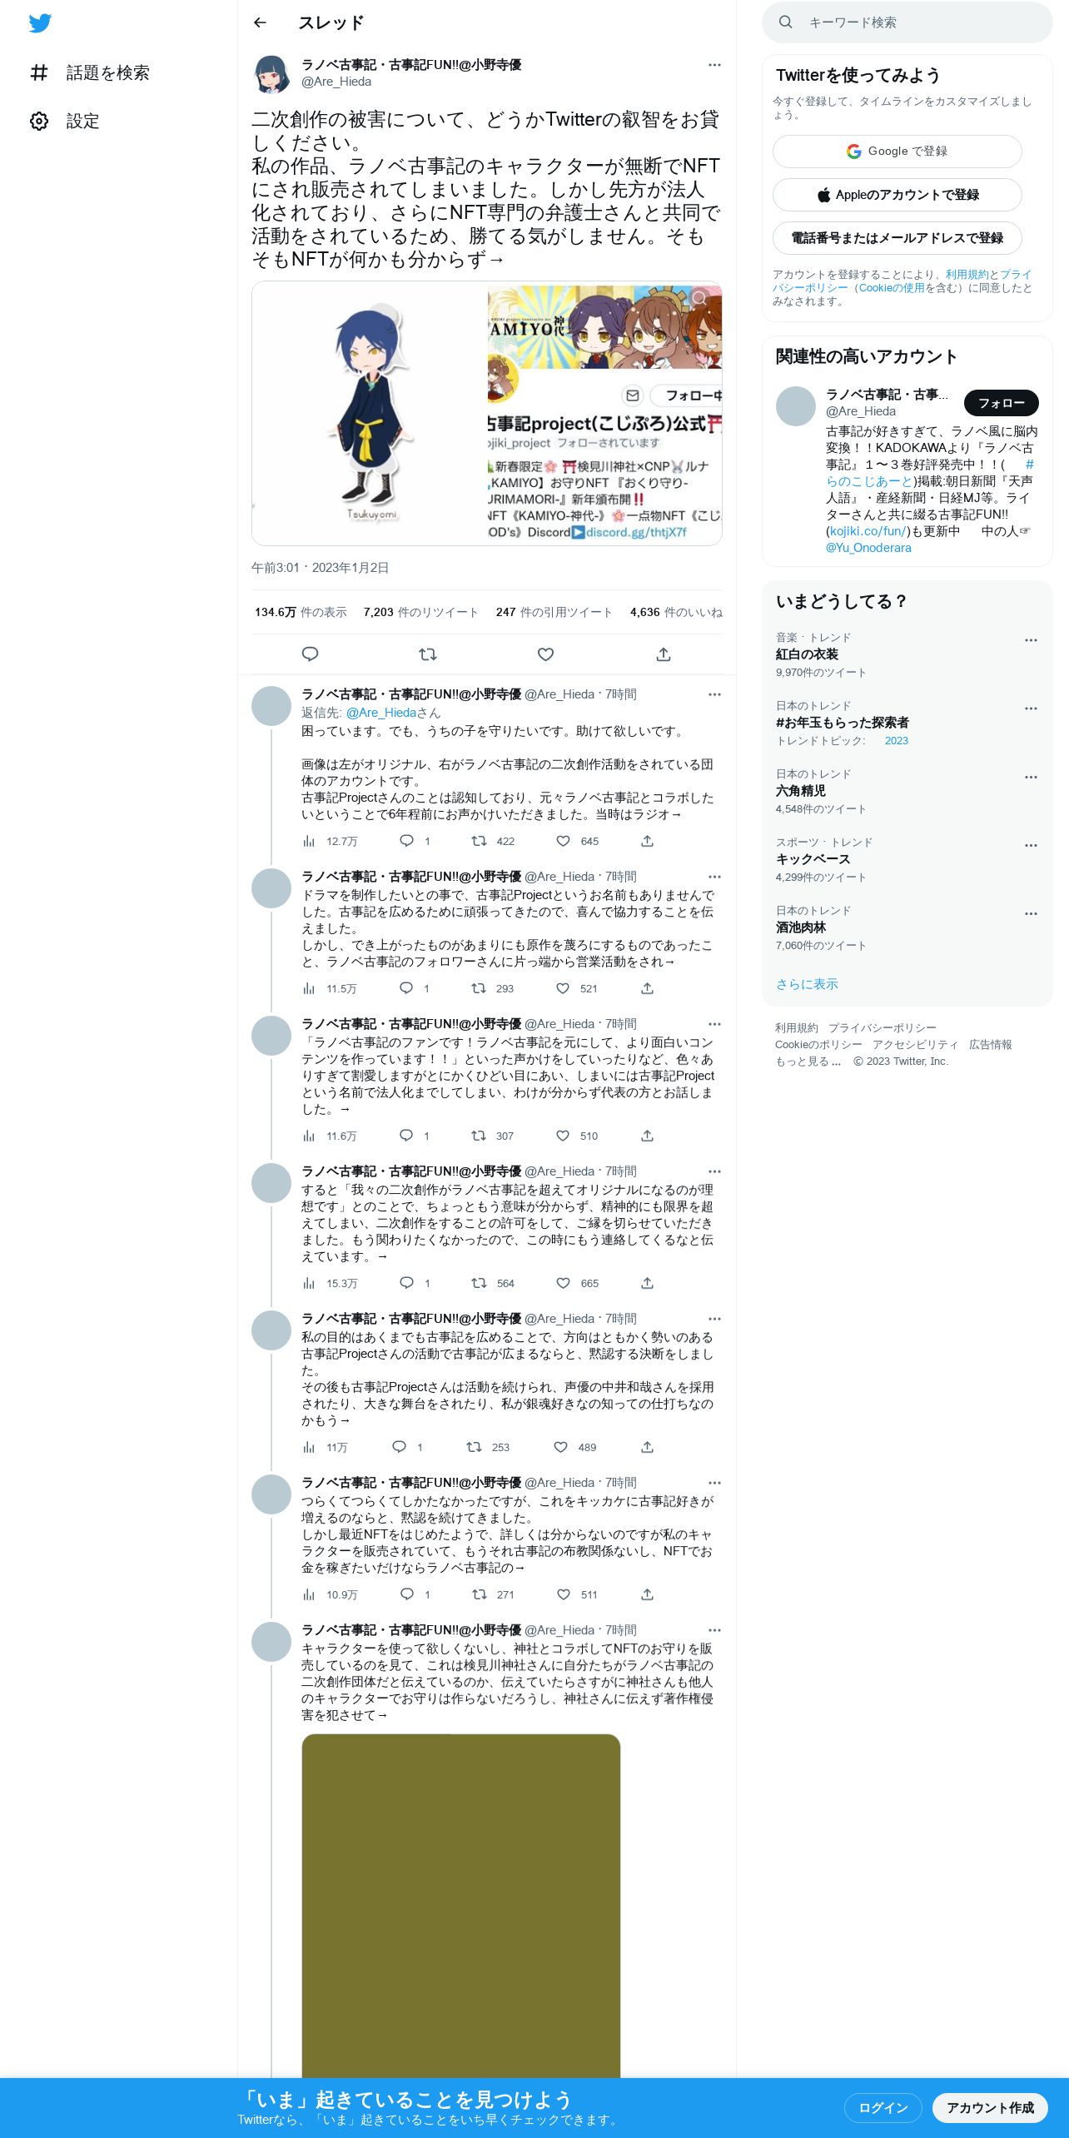The height and width of the screenshot is (2138, 1069).
Task: Click the retweet icon under the main tweet
Action: pyautogui.click(x=428, y=654)
